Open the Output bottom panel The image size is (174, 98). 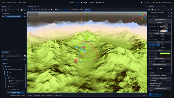30,95
